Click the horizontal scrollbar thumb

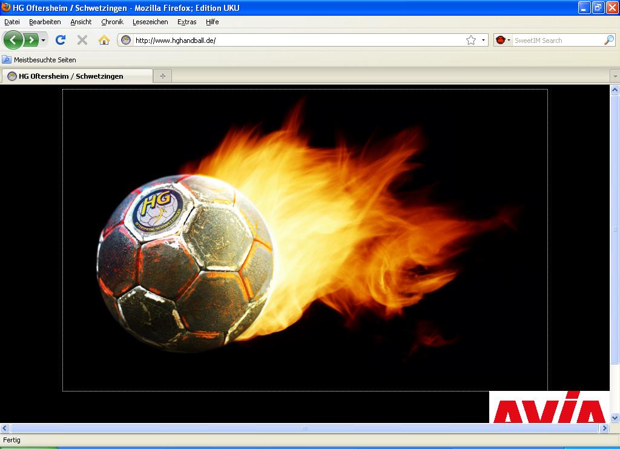(305, 428)
